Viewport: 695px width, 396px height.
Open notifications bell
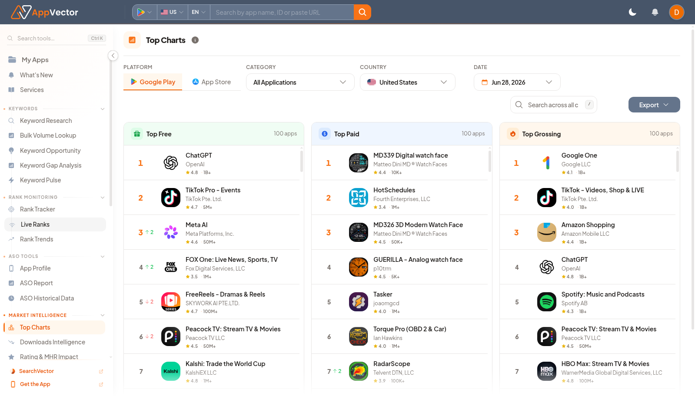point(655,12)
